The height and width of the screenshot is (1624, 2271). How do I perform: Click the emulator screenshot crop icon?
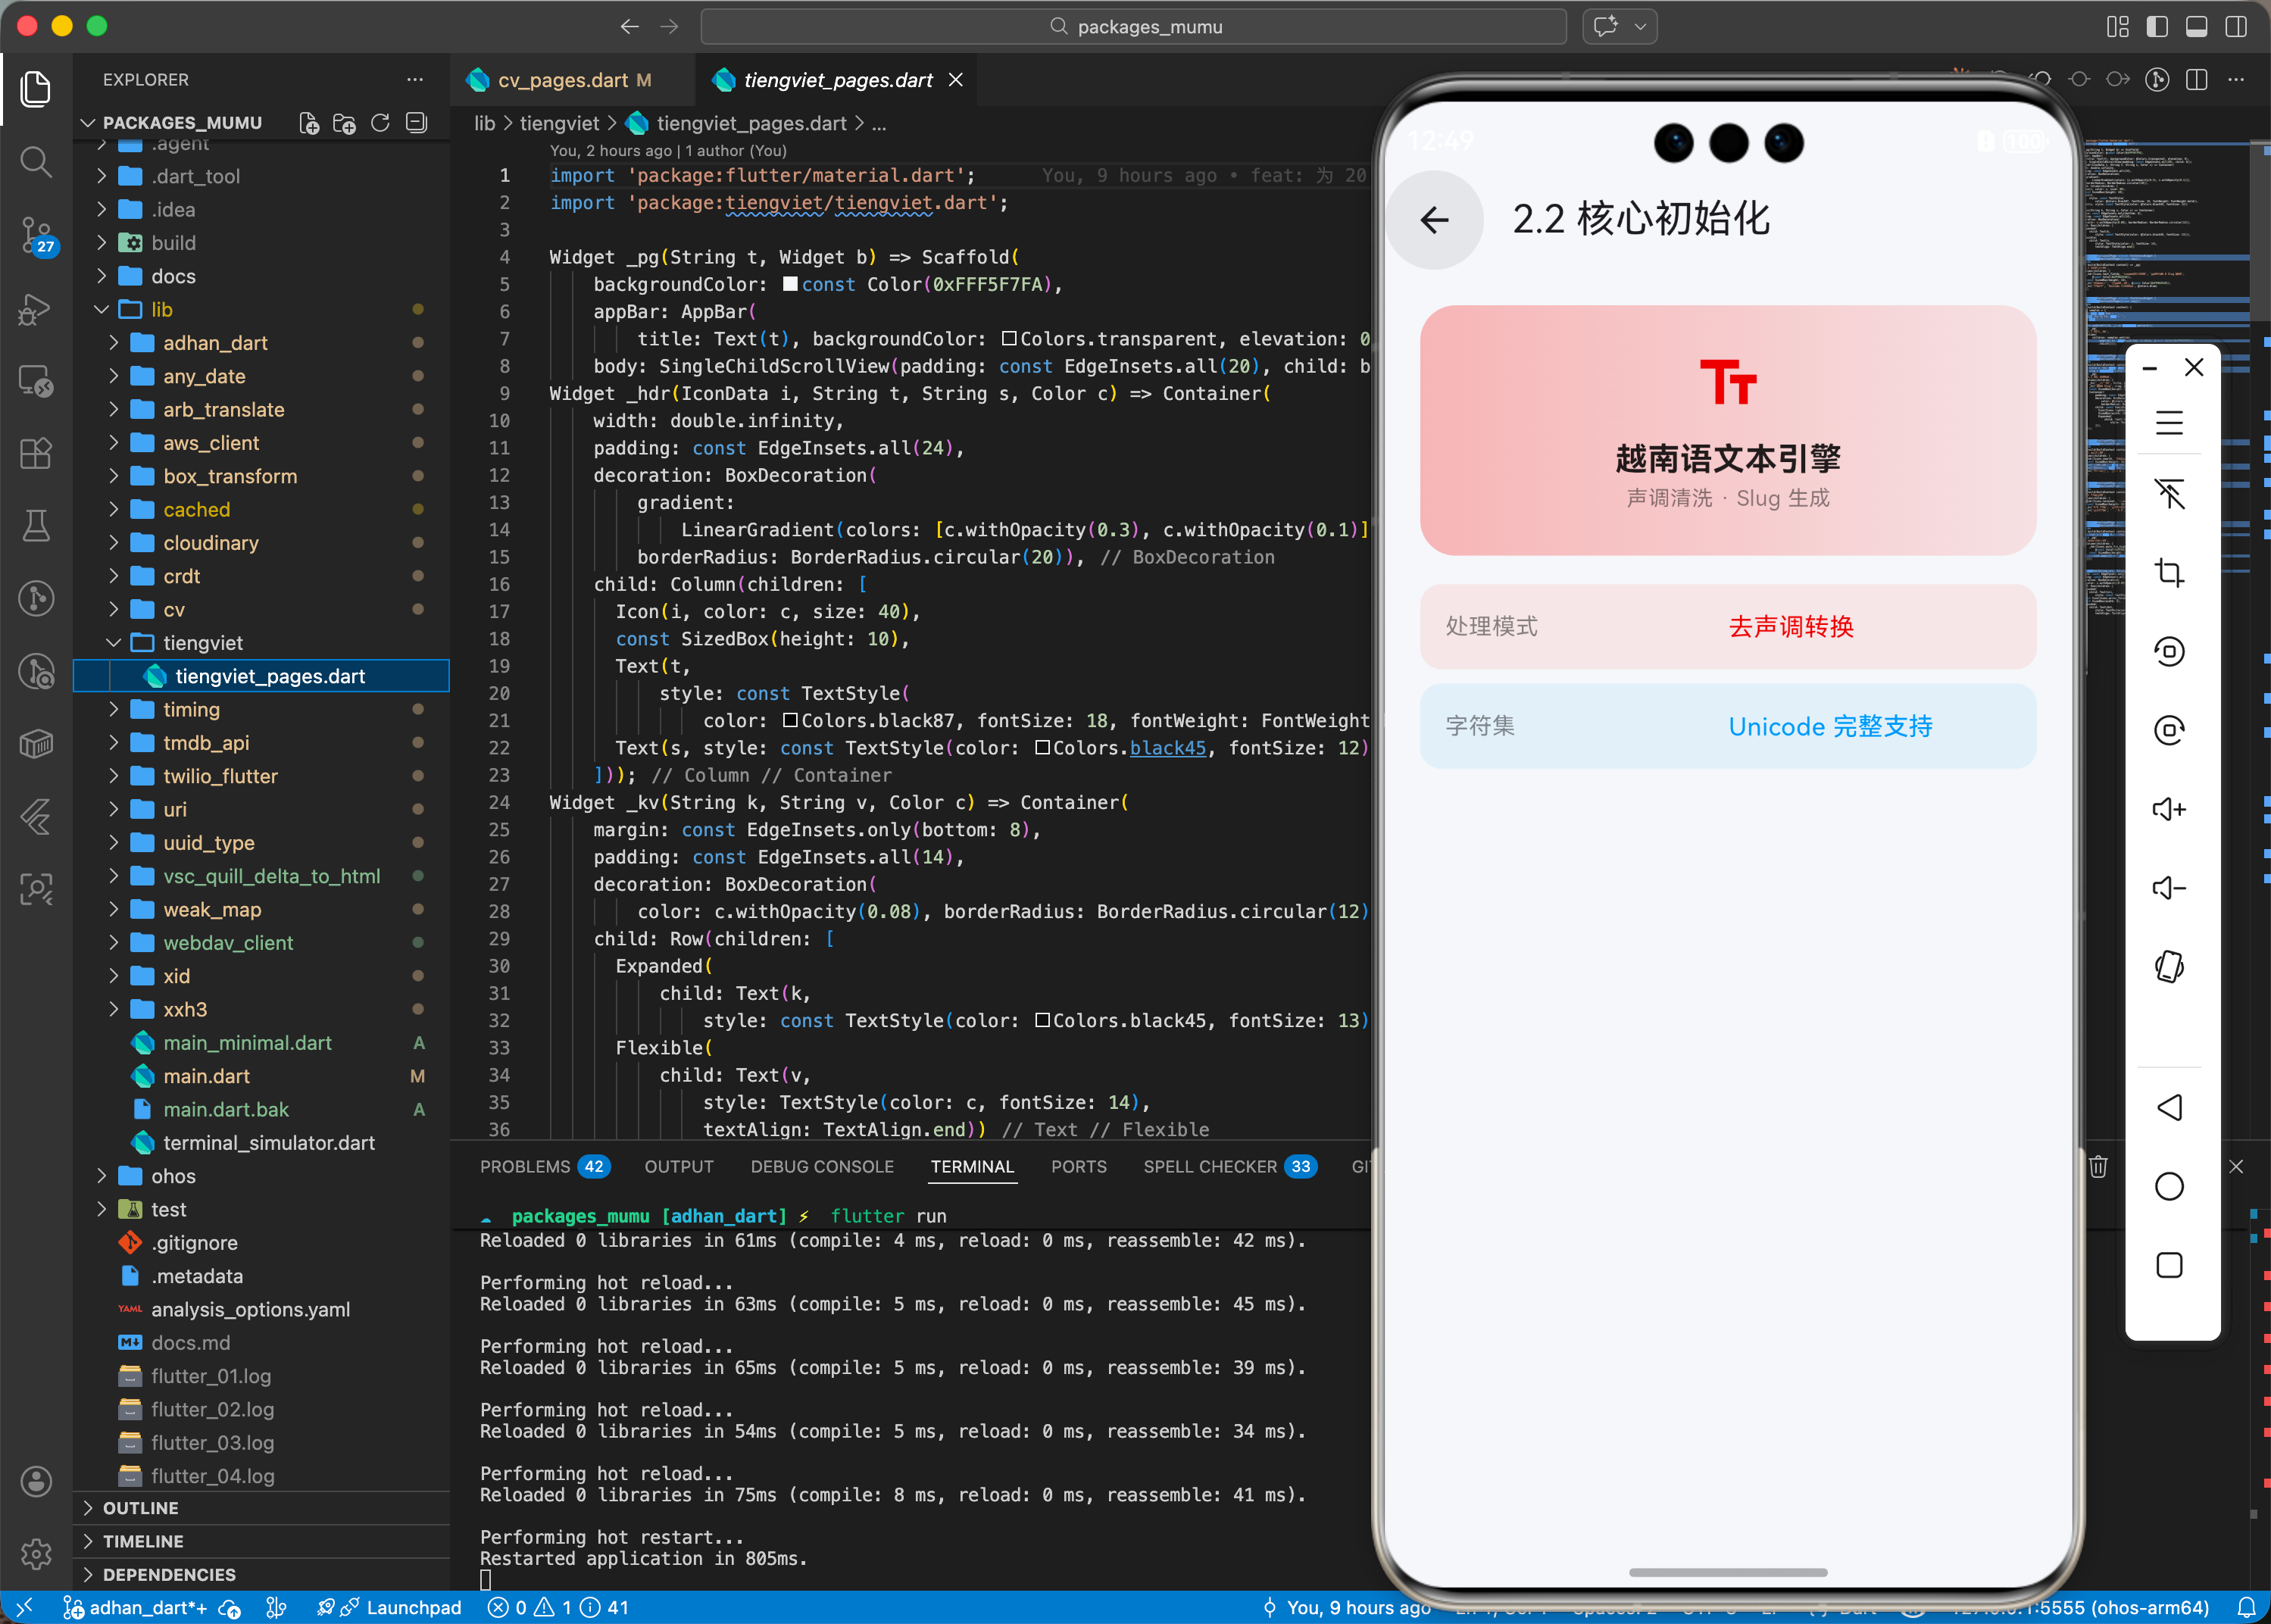2168,573
